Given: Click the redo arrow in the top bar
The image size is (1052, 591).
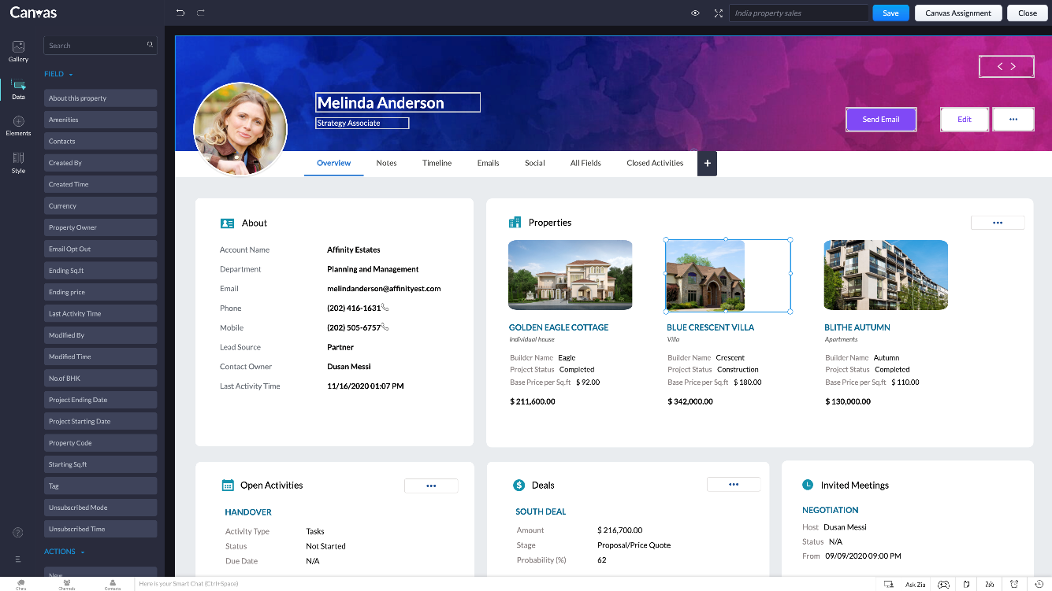Looking at the screenshot, I should [201, 13].
